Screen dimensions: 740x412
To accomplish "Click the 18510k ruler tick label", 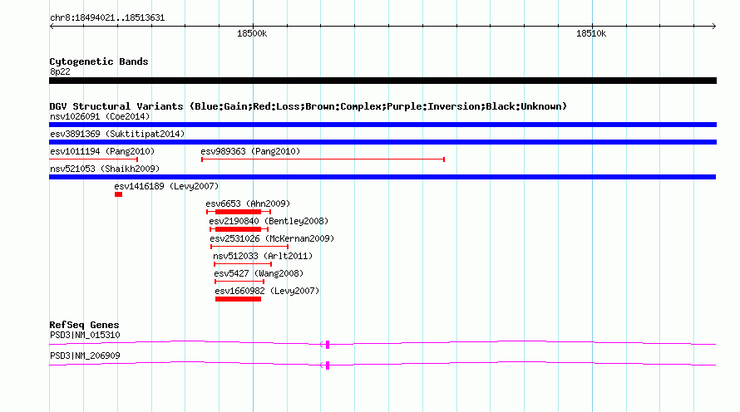I will [591, 33].
